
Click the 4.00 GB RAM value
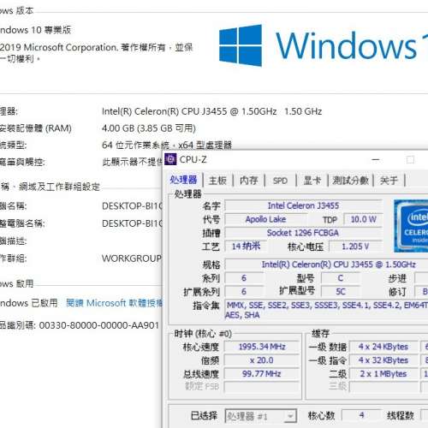149,128
